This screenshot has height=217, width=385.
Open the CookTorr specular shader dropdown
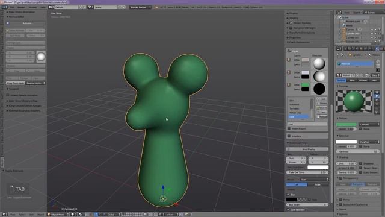pos(369,142)
